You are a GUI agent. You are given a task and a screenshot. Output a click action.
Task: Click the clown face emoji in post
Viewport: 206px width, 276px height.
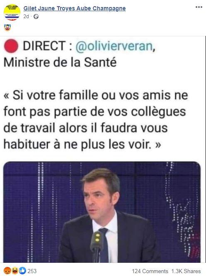(7, 28)
